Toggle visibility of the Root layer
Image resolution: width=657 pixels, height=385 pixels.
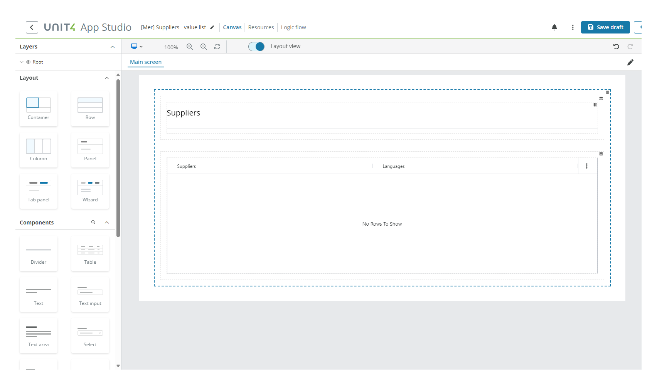29,62
